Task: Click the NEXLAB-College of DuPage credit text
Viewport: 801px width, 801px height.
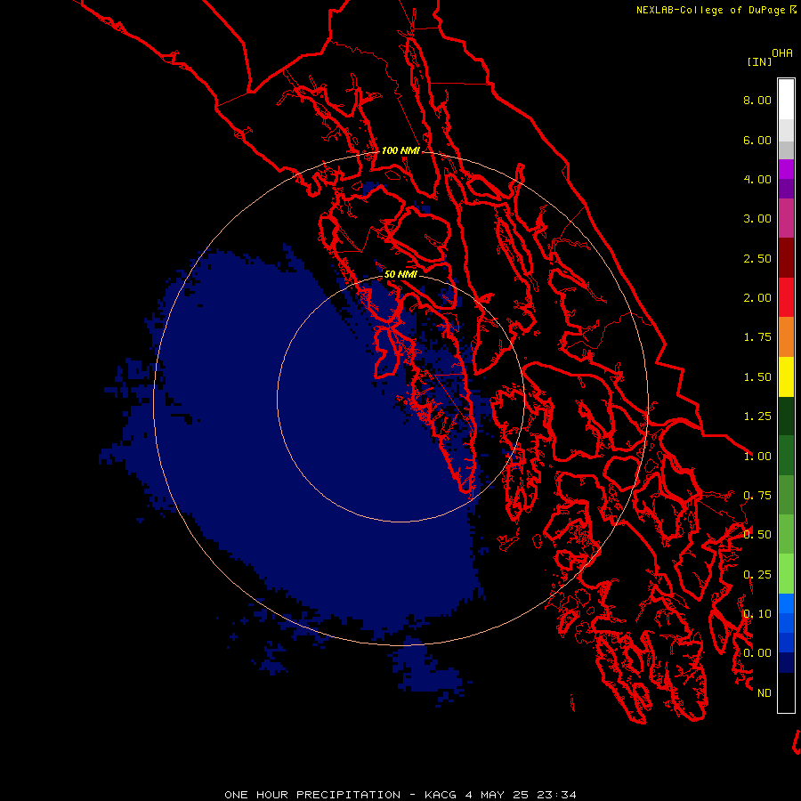Action: pos(710,10)
